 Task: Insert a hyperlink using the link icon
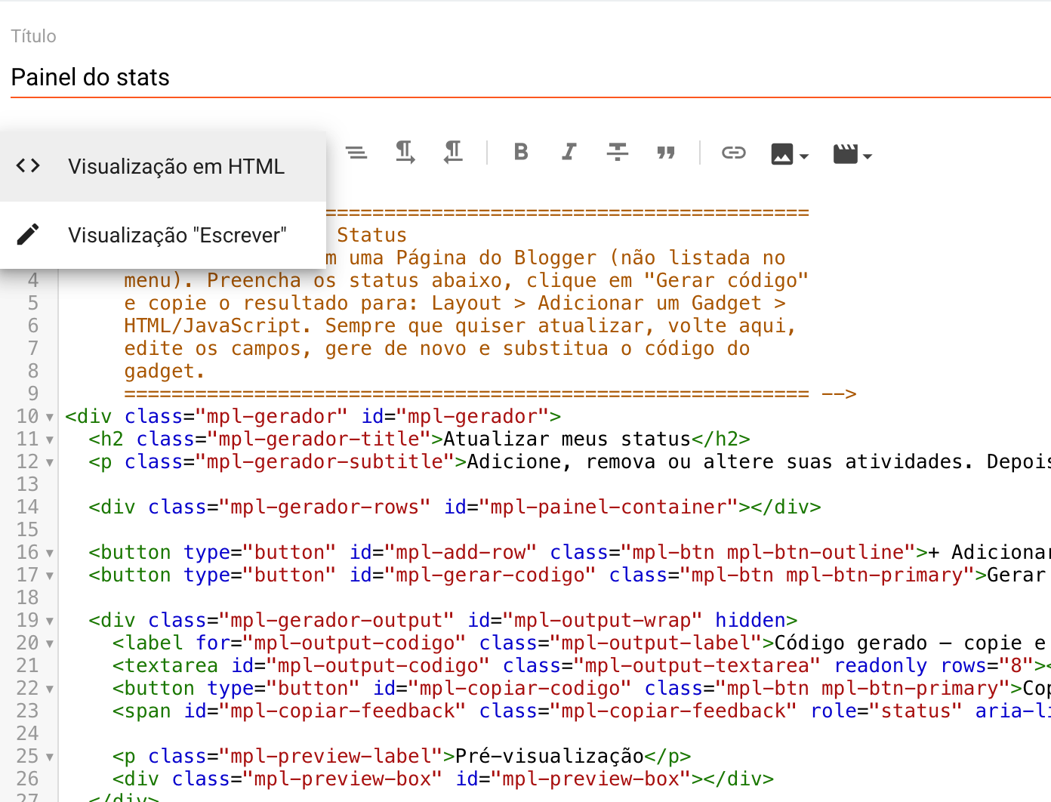734,153
